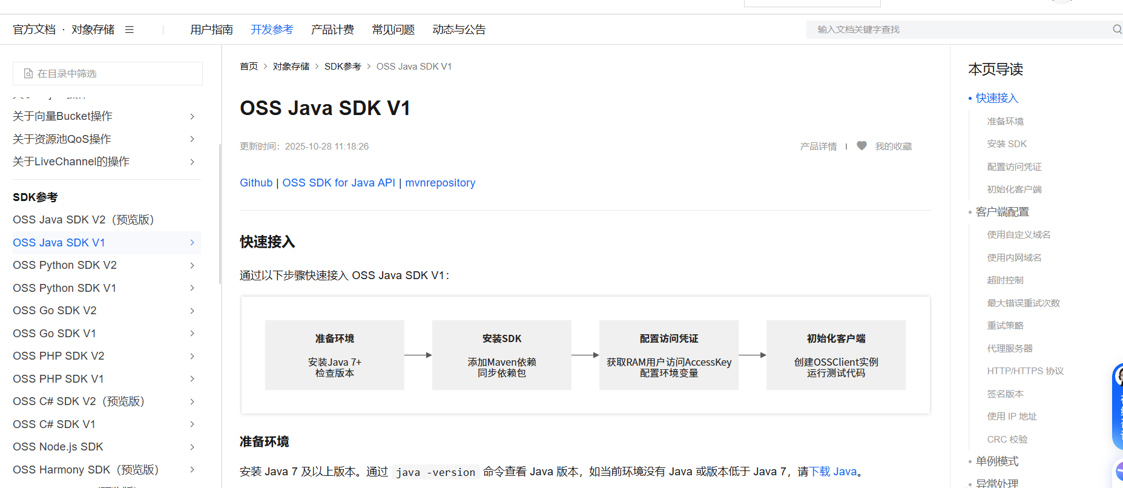
Task: Jump to 最大错误重试次数 in page guide
Action: [1024, 303]
